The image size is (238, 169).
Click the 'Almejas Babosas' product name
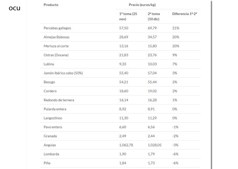[x=56, y=37]
